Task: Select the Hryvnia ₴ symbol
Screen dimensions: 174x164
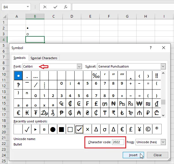Action: click(88, 113)
